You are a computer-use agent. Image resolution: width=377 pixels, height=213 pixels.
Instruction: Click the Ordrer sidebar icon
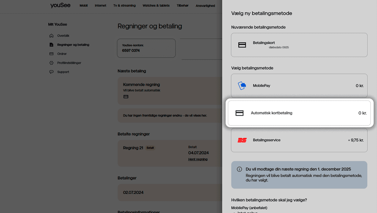pyautogui.click(x=52, y=54)
